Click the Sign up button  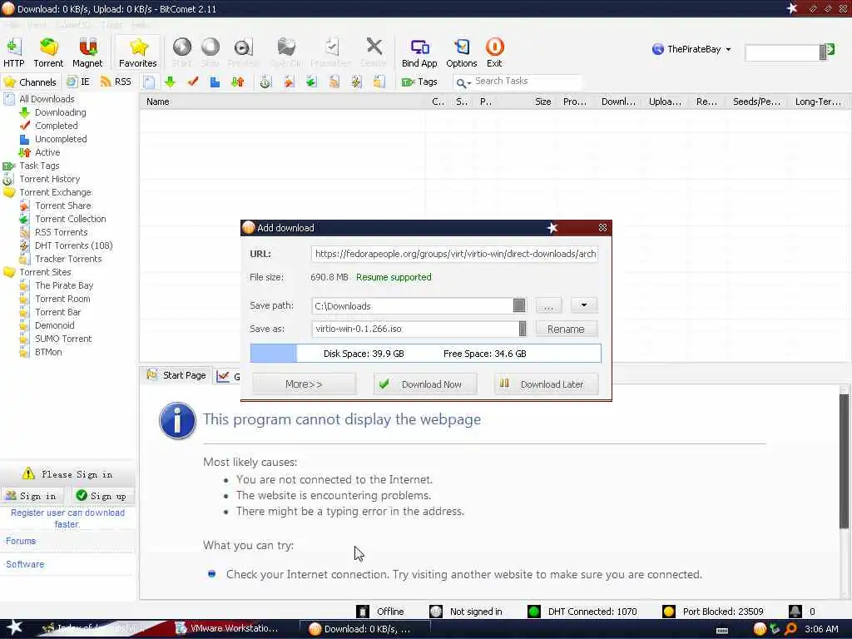point(102,496)
